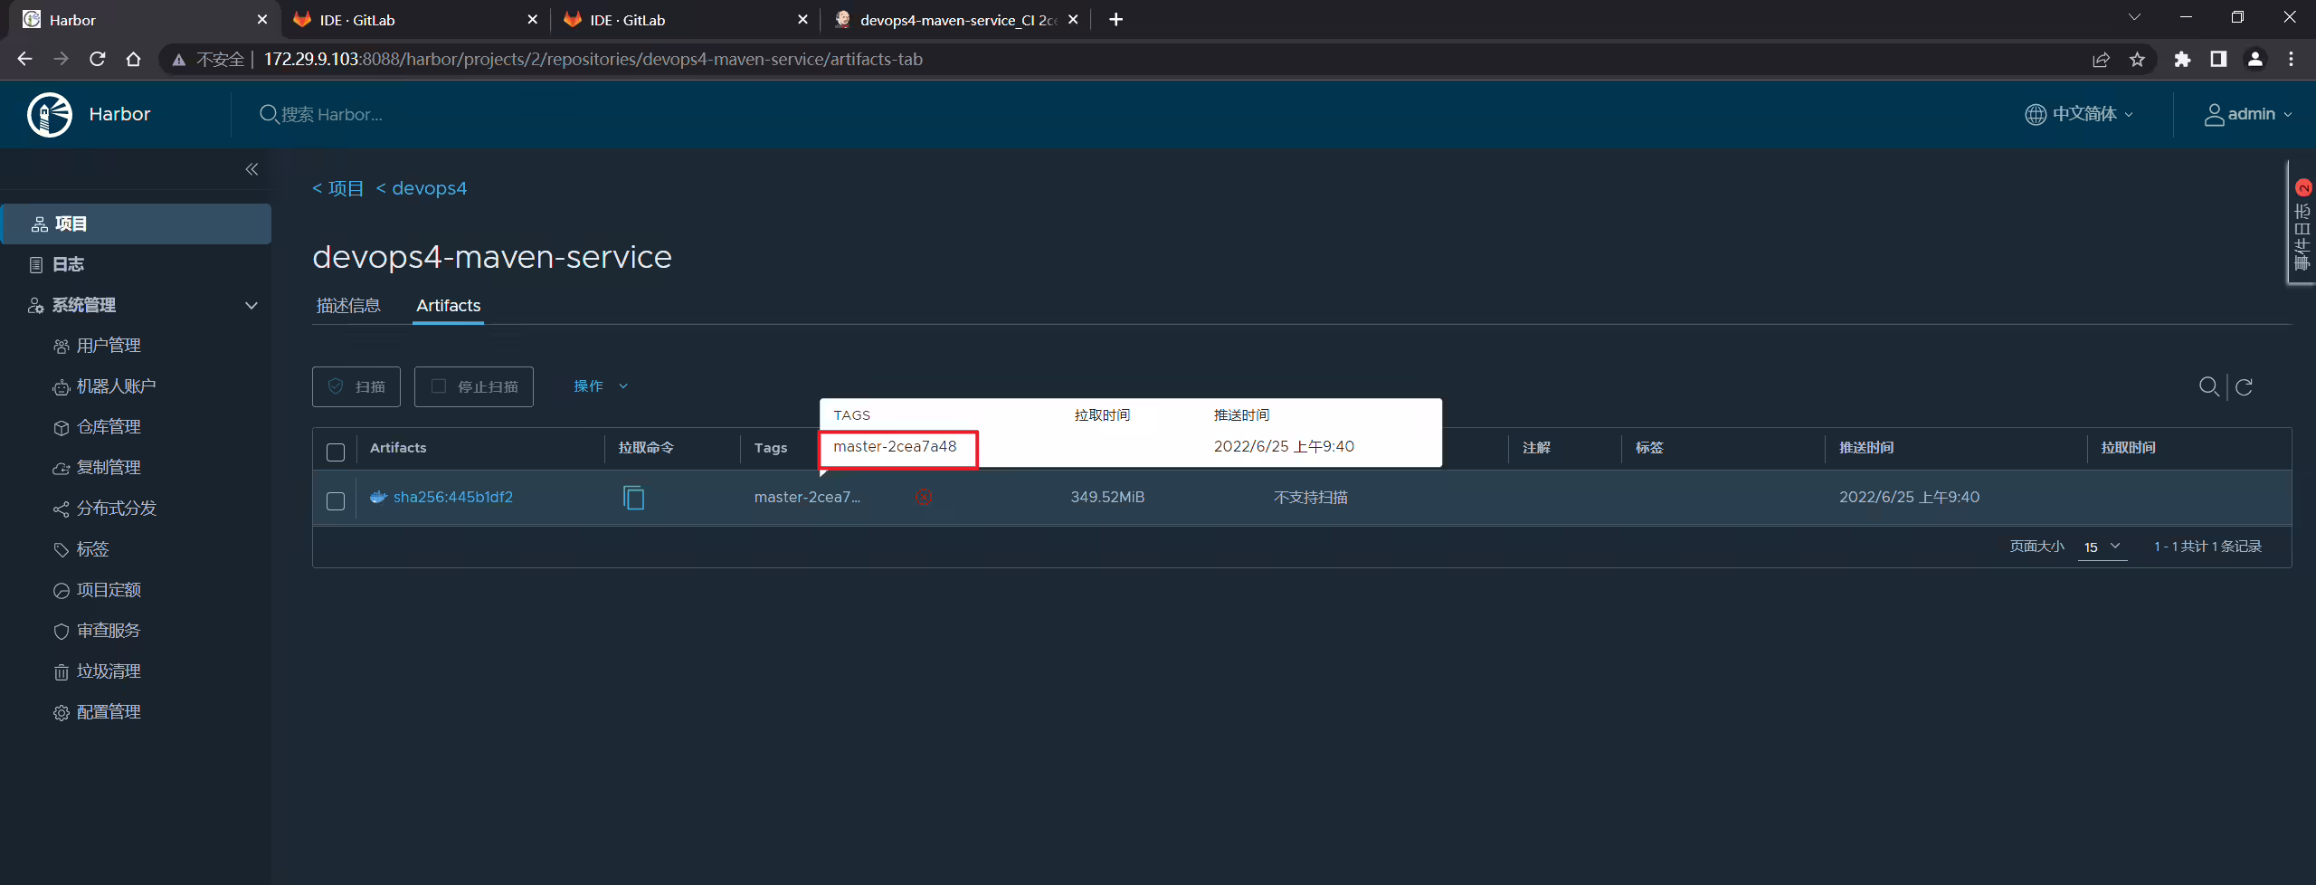The height and width of the screenshot is (885, 2316).
Task: Go back to the devops4 project breadcrumb
Action: pos(422,188)
